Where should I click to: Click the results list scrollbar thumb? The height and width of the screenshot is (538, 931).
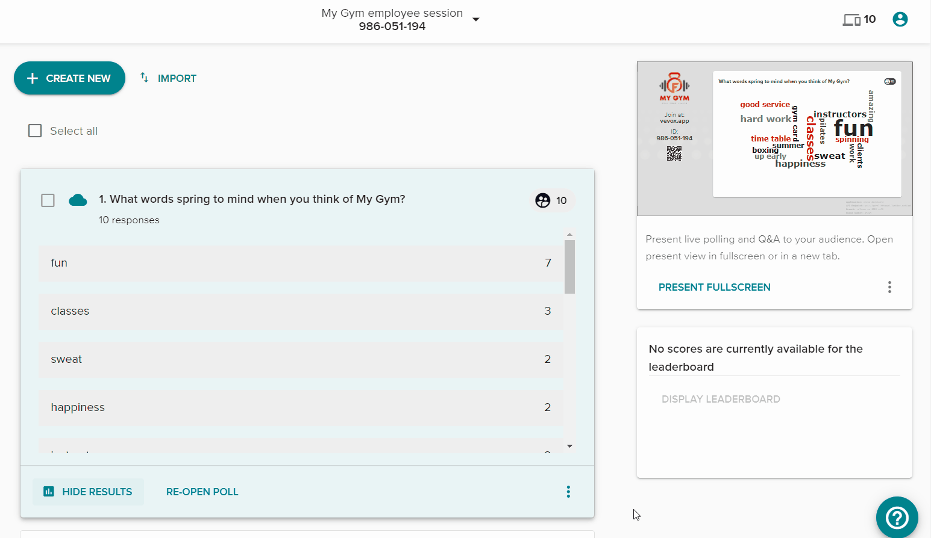tap(569, 267)
